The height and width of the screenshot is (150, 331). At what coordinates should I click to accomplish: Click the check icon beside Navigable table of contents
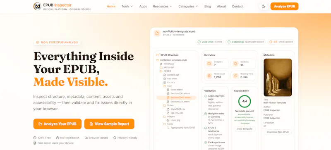206,114
